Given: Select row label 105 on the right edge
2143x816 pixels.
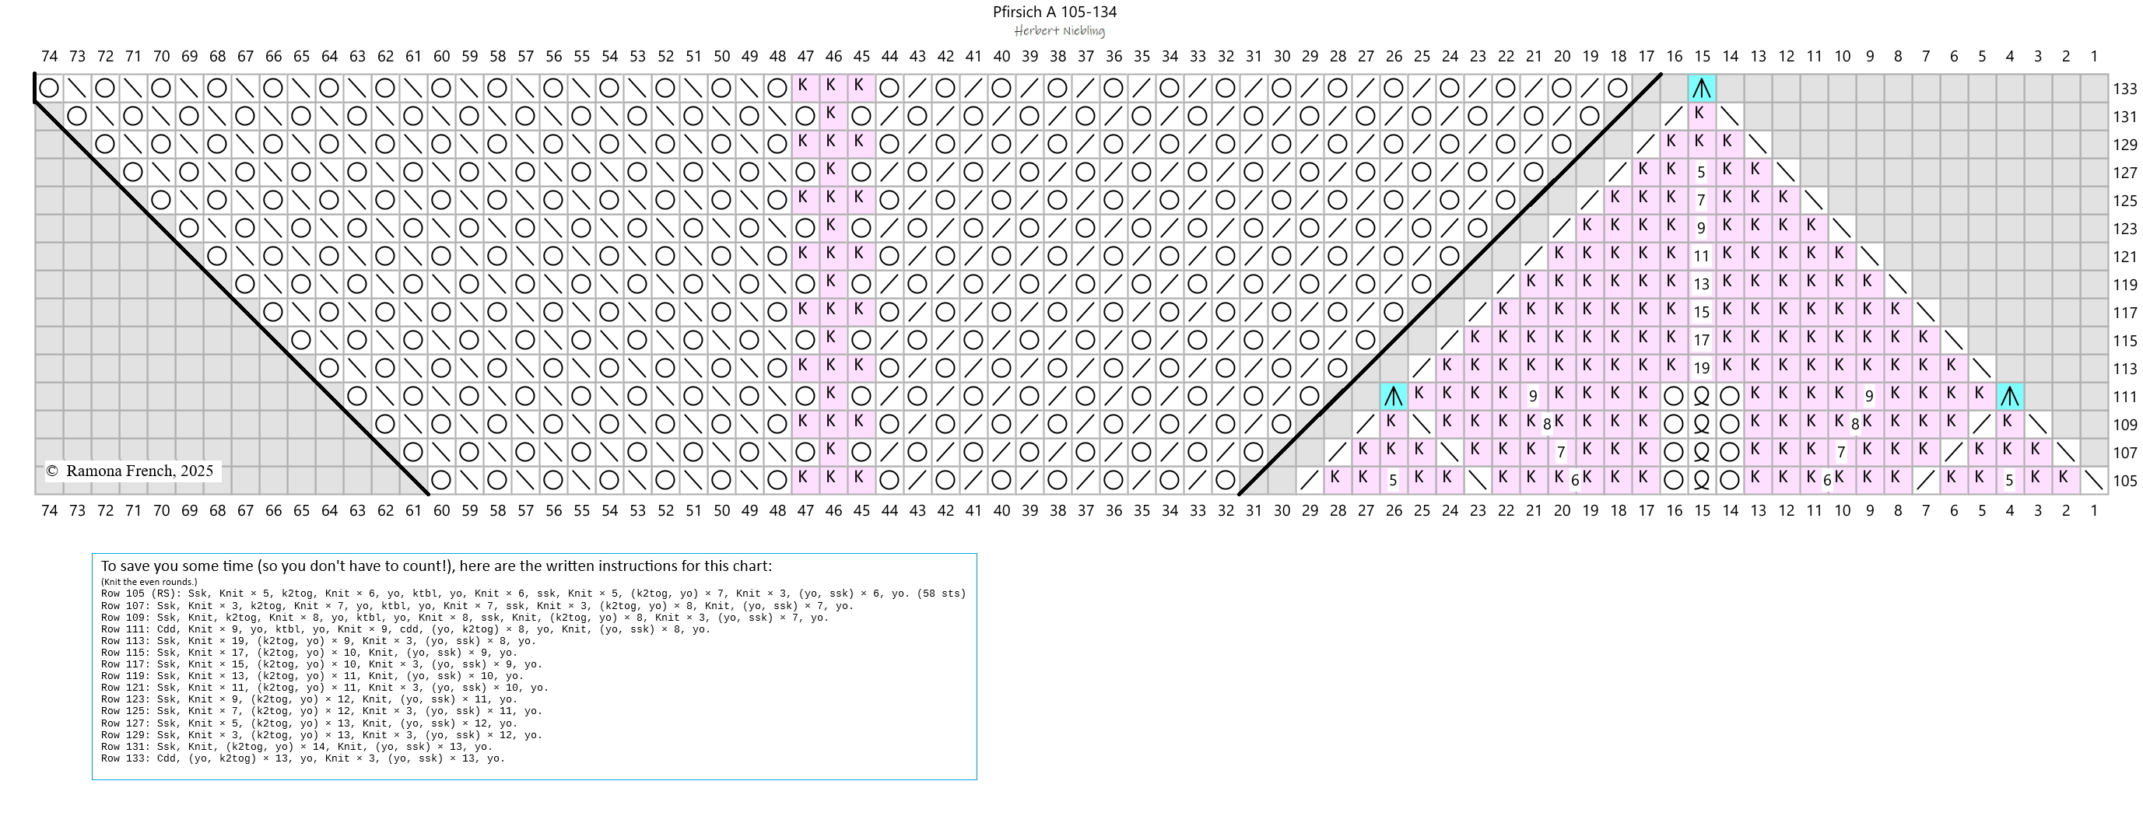Looking at the screenshot, I should (x=2124, y=481).
